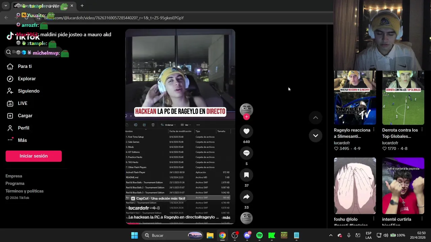The image size is (431, 242).
Task: Open the Windows Start menu
Action: (x=134, y=235)
